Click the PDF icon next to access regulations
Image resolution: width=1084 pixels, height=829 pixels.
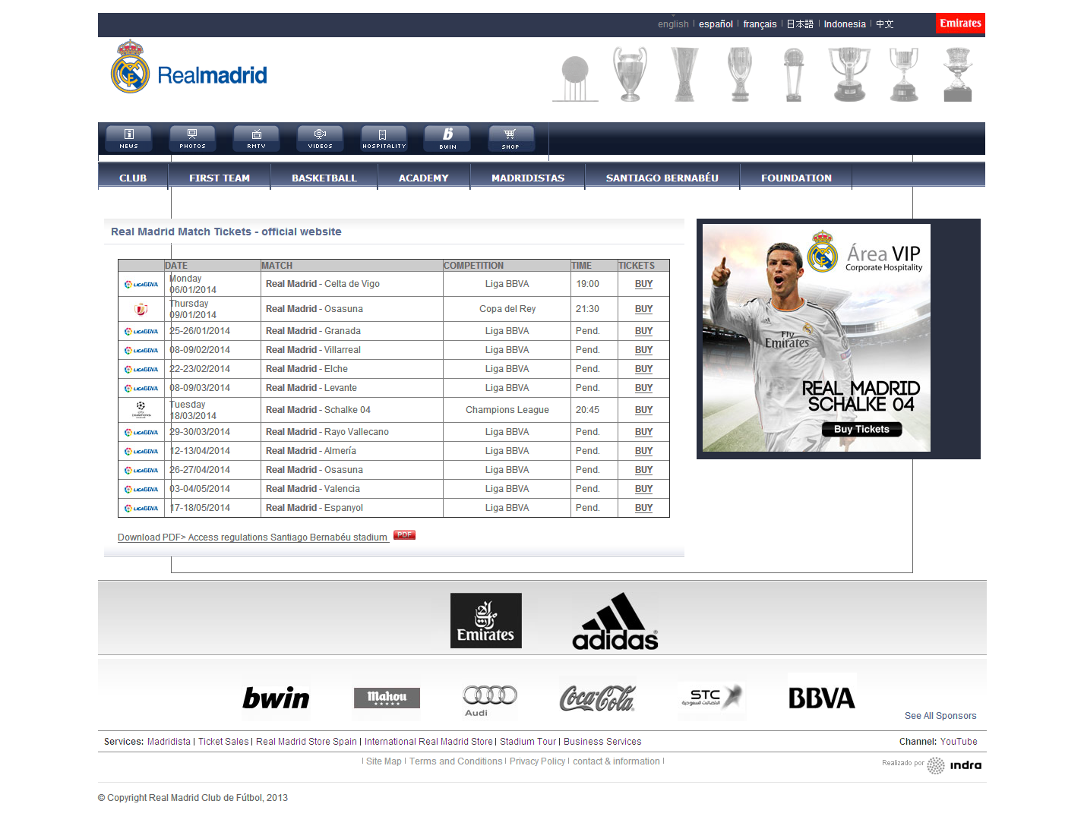404,534
